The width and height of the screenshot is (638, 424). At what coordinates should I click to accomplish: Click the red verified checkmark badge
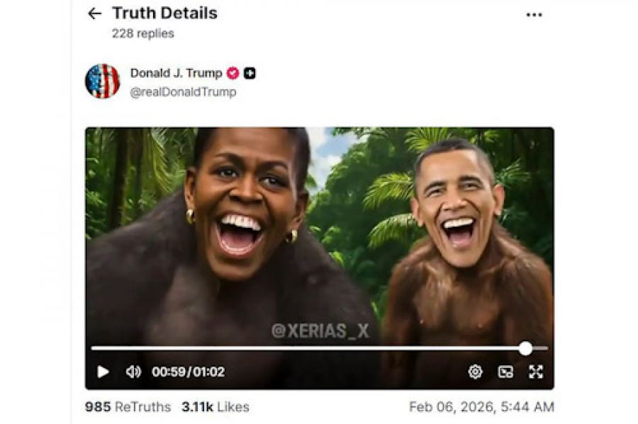[x=233, y=73]
